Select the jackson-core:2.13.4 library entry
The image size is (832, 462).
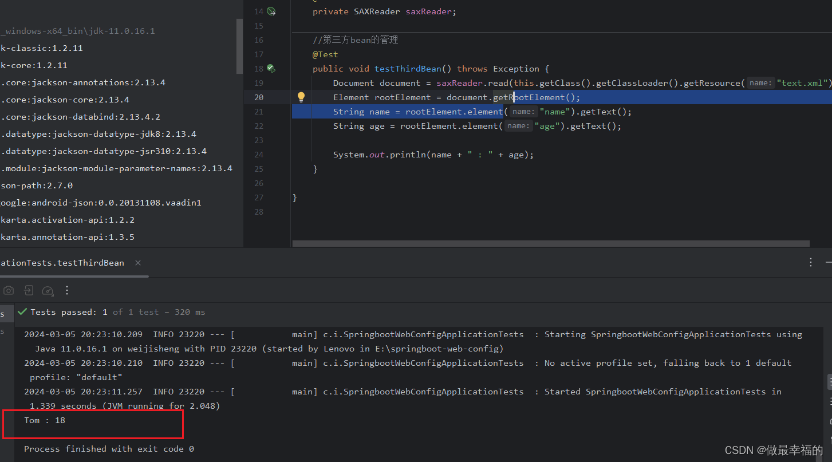click(x=65, y=100)
